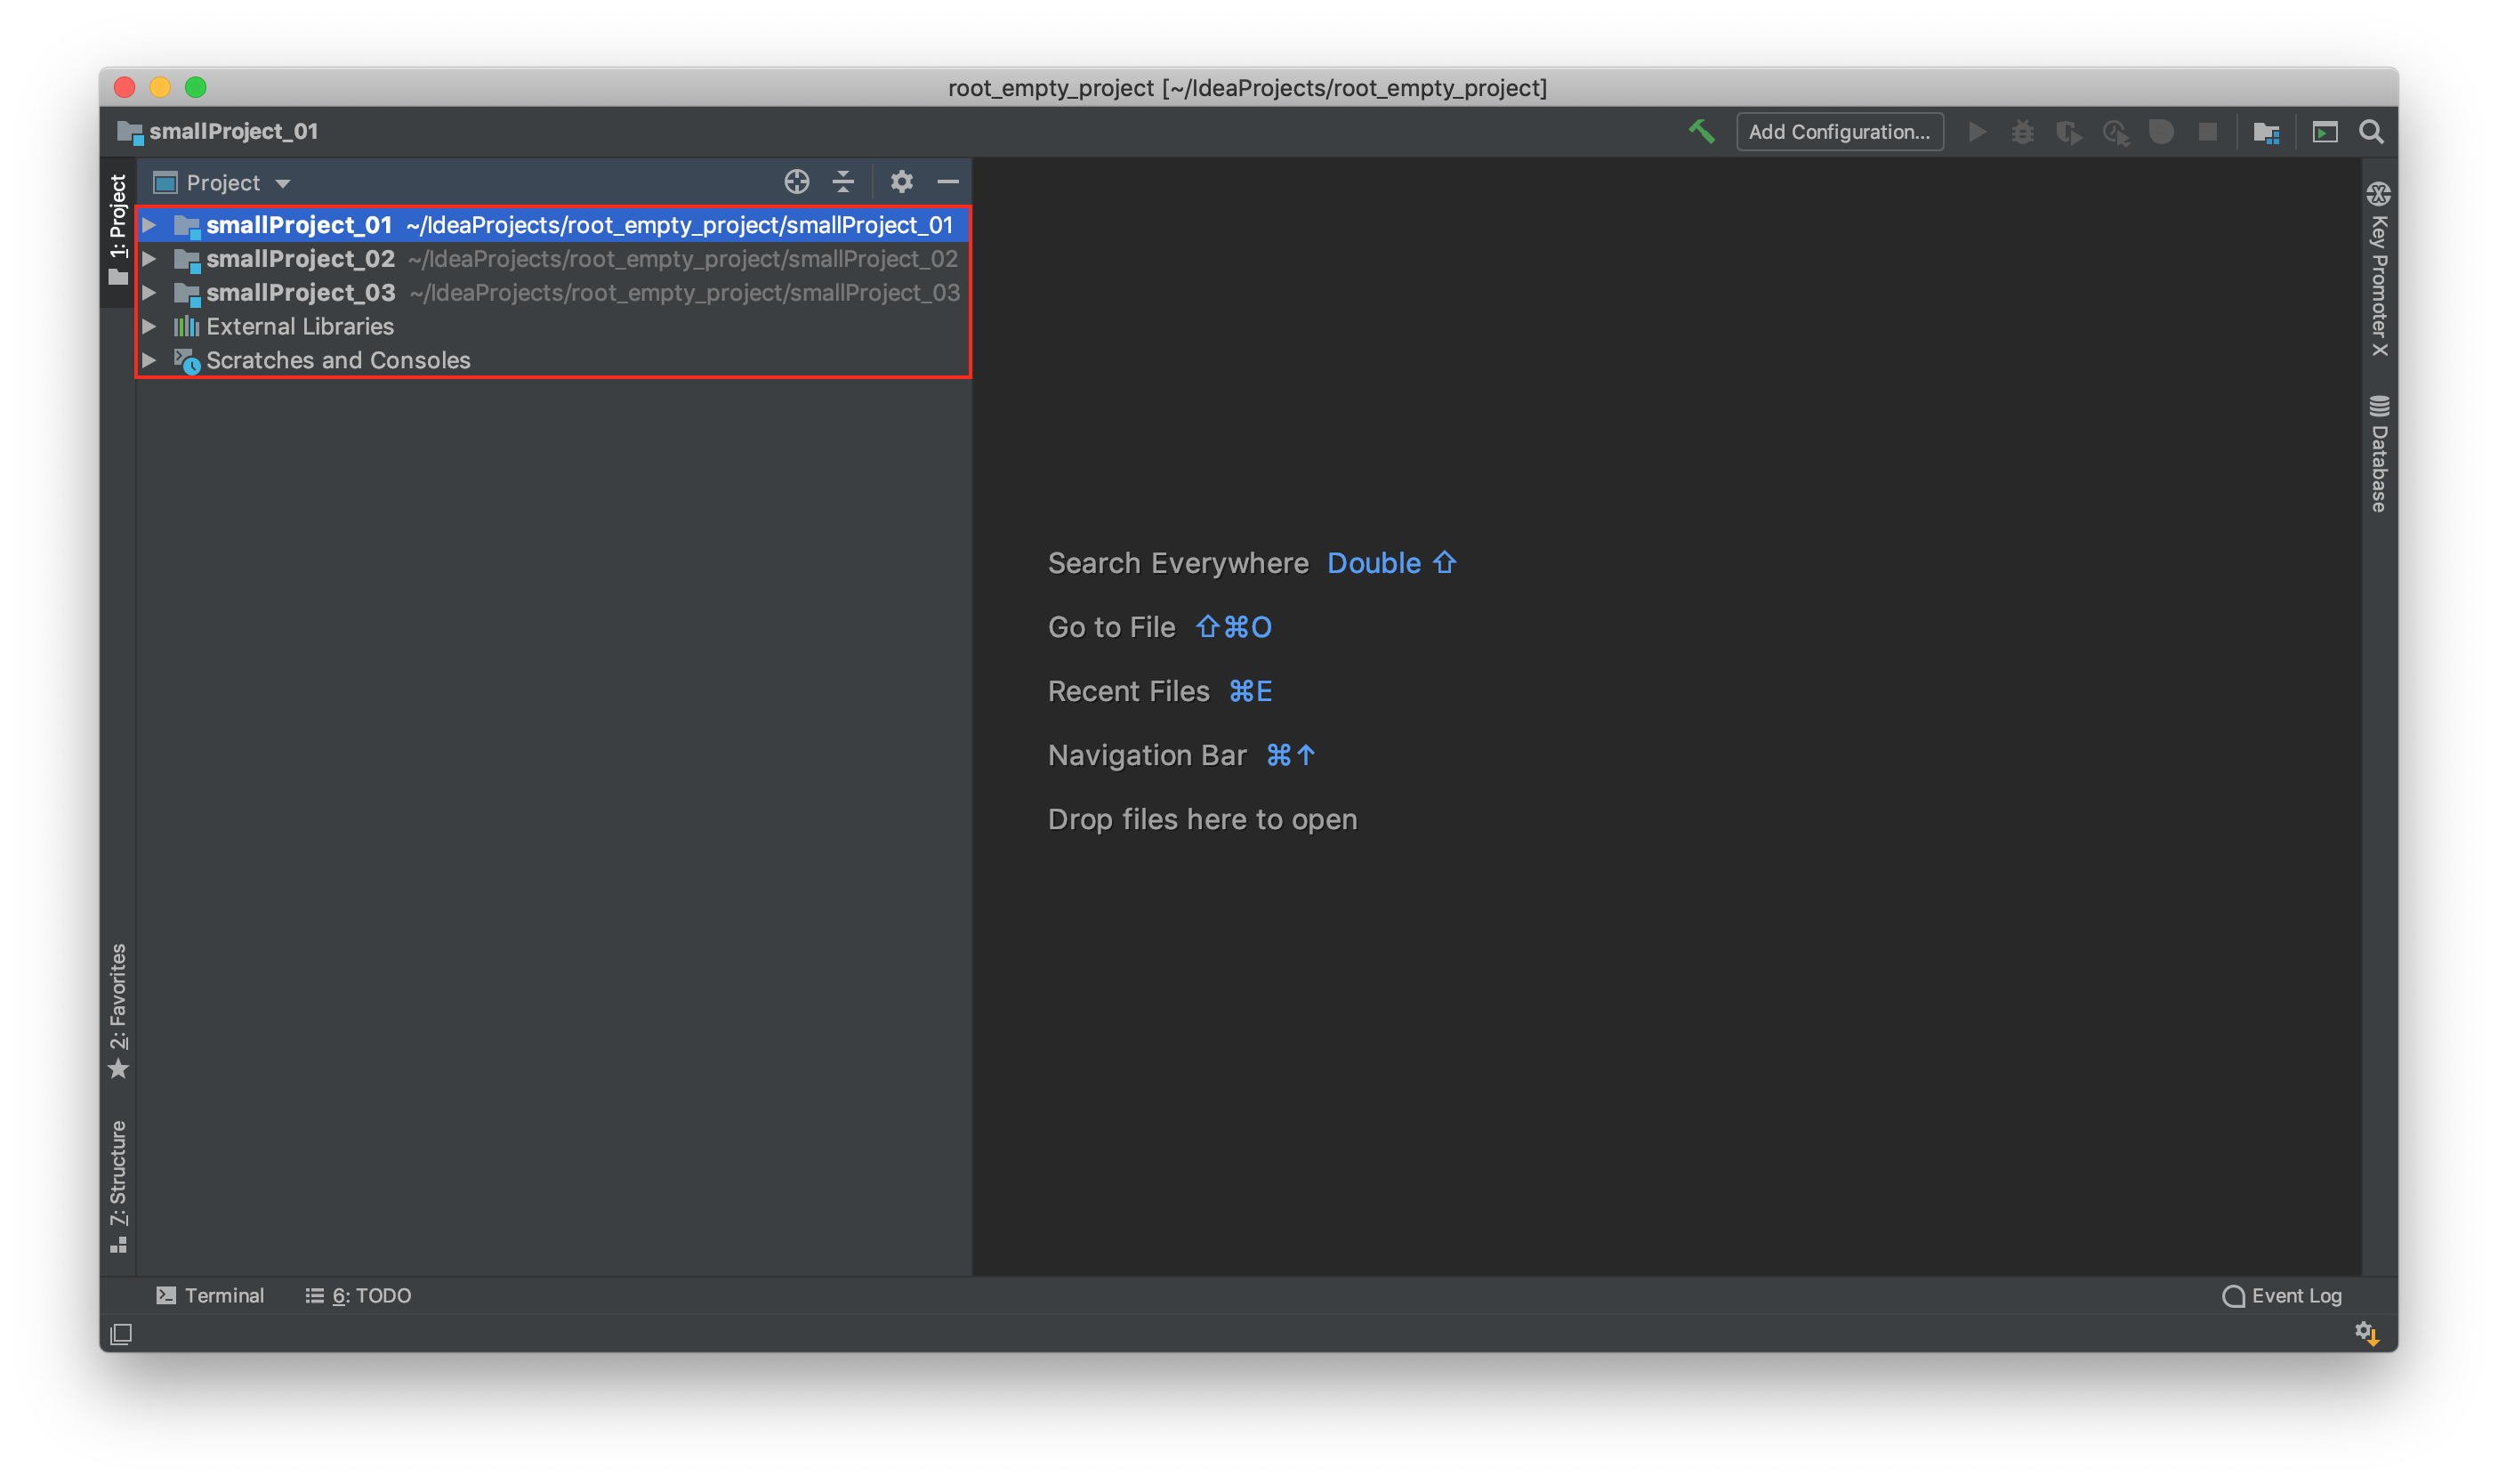Viewport: 2498px width, 1484px height.
Task: Click the Scratches and Consoles icon
Action: (187, 360)
